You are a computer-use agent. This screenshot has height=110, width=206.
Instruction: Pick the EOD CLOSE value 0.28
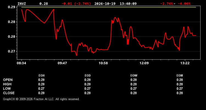tap(88, 93)
